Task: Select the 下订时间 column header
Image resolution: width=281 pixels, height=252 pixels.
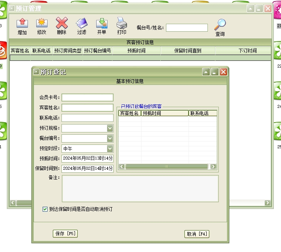Action: [x=247, y=51]
